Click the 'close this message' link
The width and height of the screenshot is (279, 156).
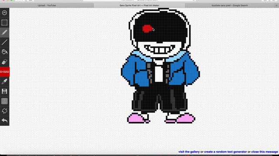coord(265,152)
